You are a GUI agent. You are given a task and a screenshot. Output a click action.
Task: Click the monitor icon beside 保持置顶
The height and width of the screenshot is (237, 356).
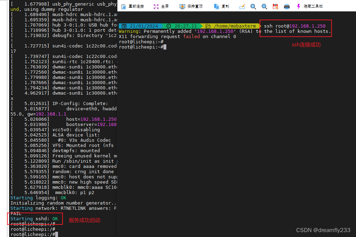click(182, 6)
